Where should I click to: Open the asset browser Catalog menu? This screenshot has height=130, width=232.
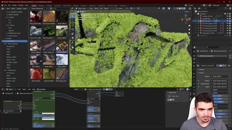[x=19, y=9]
